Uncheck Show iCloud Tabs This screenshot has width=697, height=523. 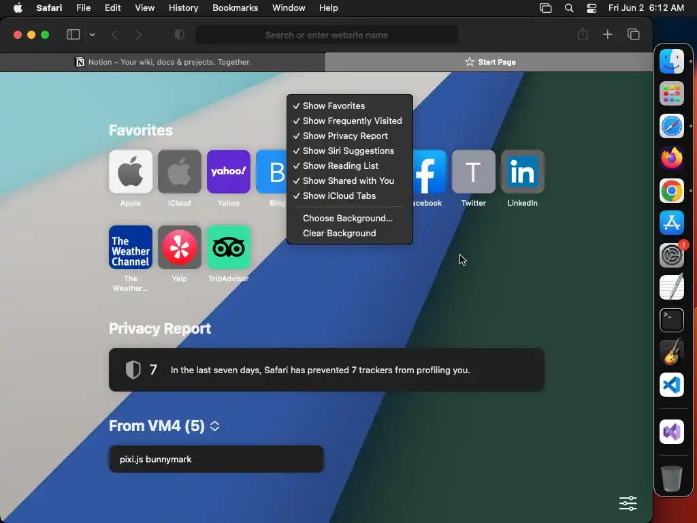(349, 195)
